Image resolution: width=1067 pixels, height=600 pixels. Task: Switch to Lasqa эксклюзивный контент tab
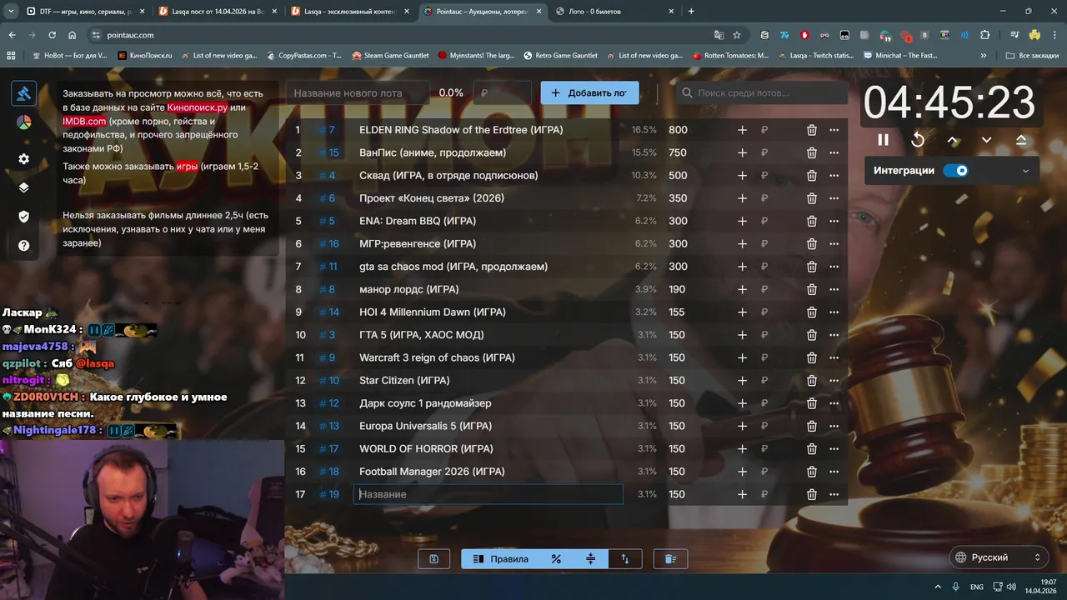tap(350, 12)
